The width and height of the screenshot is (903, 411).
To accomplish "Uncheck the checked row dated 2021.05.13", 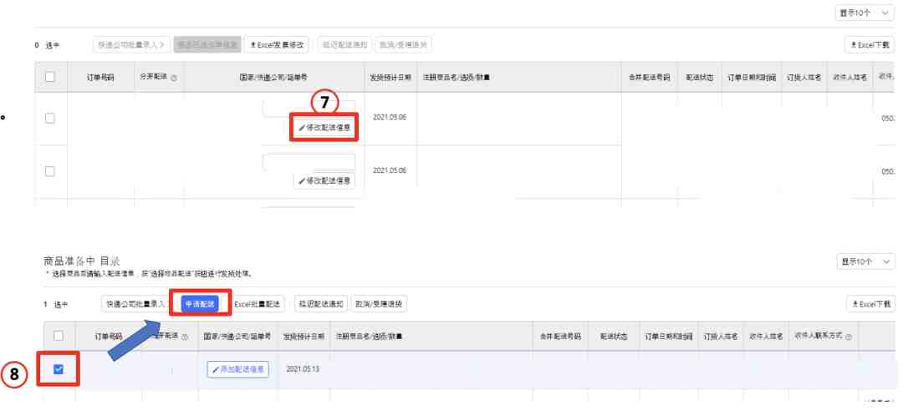I will point(59,369).
